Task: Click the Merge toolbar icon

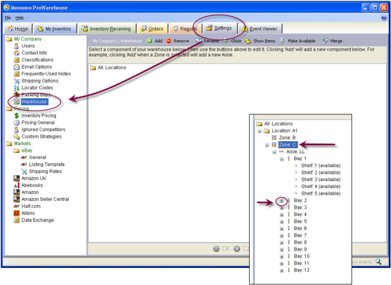Action: [325, 41]
